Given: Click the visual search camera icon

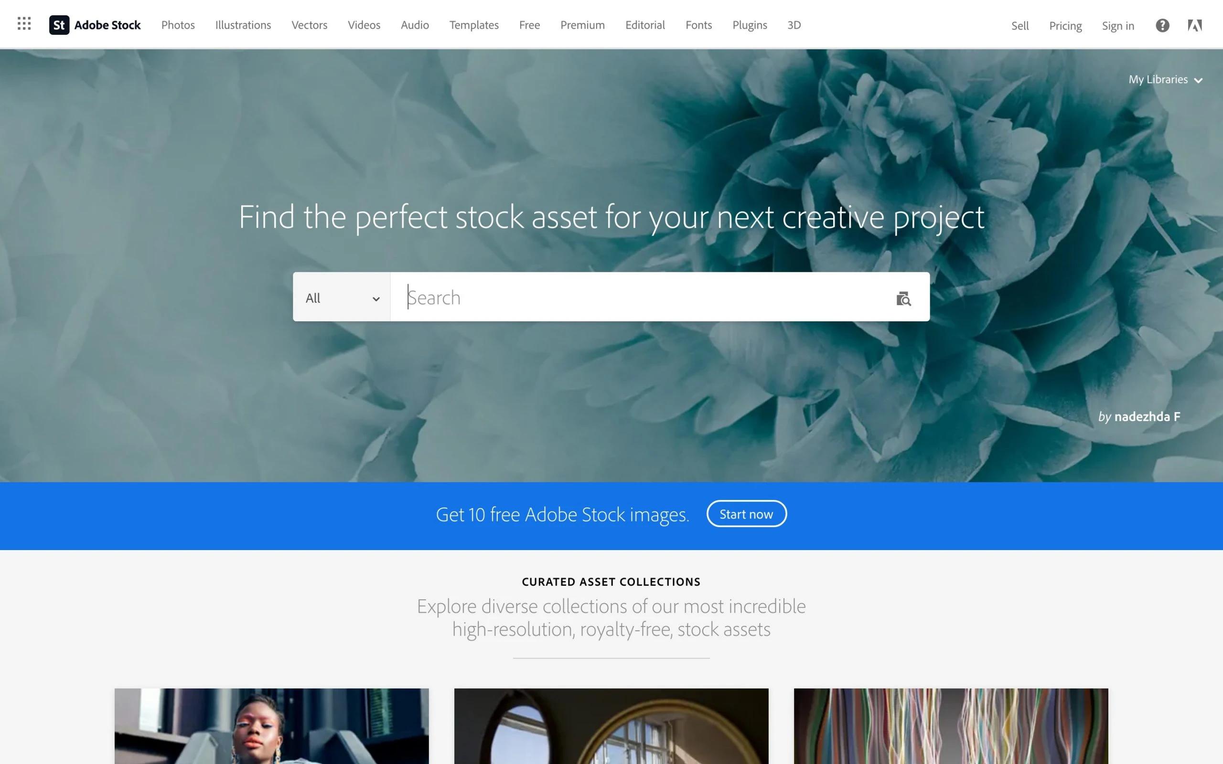Looking at the screenshot, I should [x=903, y=298].
